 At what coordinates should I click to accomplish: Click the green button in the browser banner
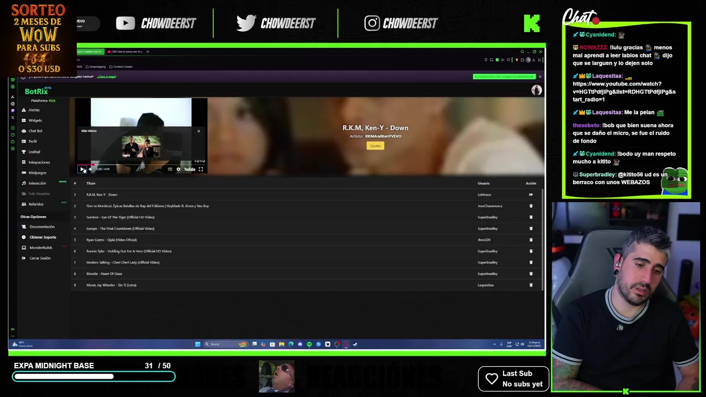pos(504,77)
